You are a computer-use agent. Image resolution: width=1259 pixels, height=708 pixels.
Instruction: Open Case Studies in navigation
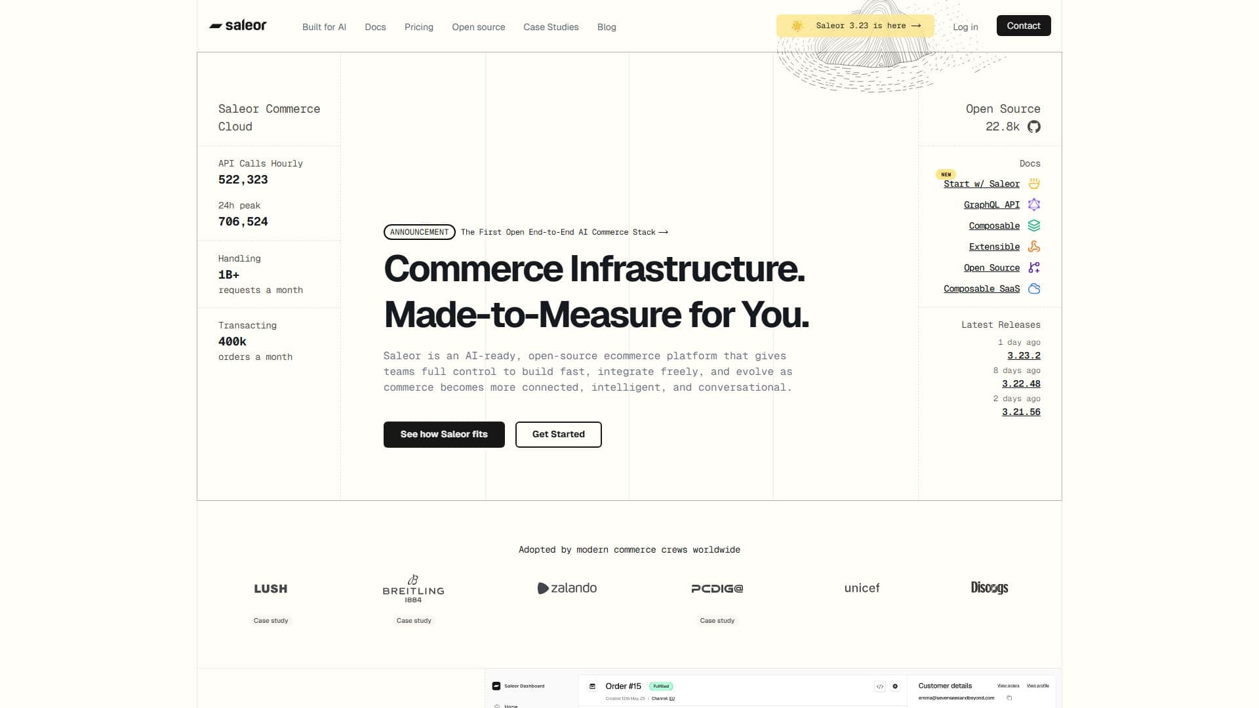[x=551, y=27]
